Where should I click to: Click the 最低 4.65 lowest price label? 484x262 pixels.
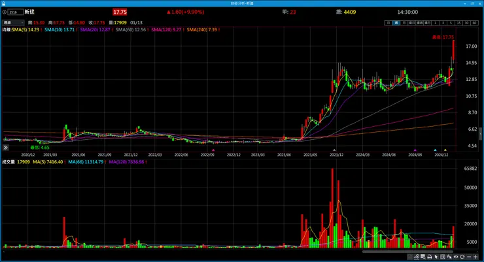[x=39, y=148]
